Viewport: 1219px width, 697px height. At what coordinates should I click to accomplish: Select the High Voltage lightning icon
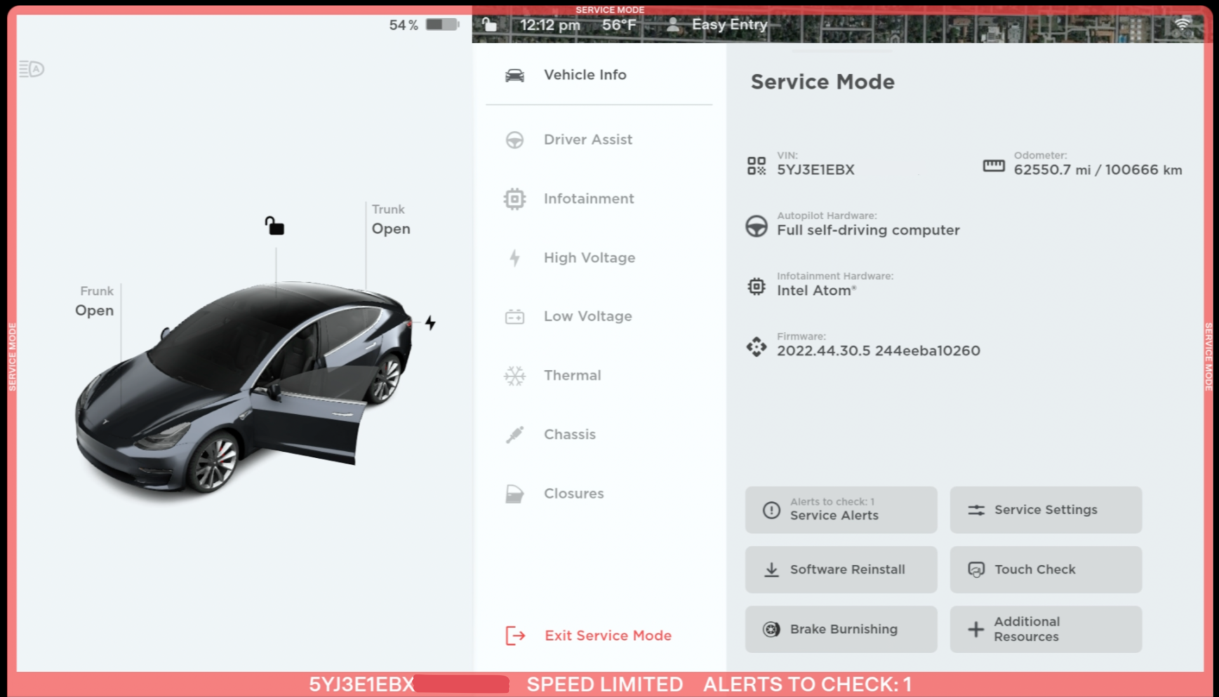tap(514, 257)
